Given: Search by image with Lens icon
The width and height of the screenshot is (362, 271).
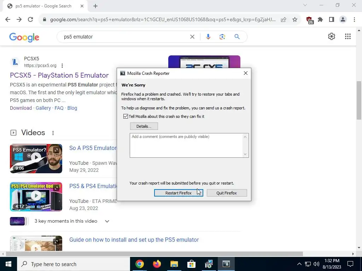Looking at the screenshot, I should 222,37.
